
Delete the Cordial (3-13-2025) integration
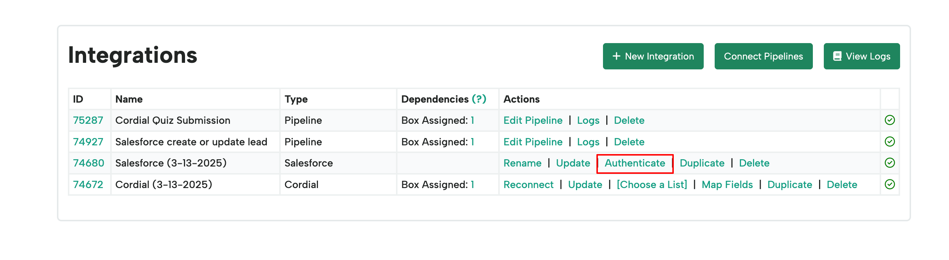tap(841, 184)
